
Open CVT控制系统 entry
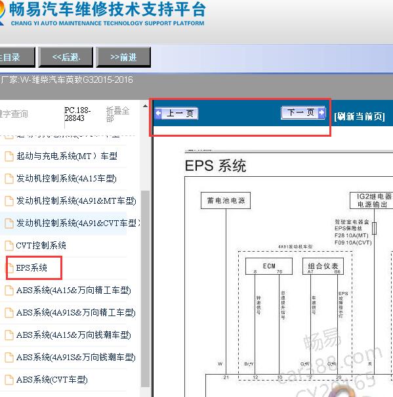(41, 245)
